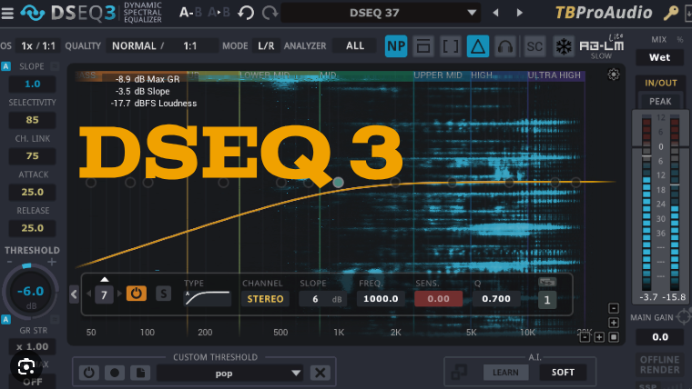Click the RELEASE value 25.0
The height and width of the screenshot is (389, 692).
click(32, 228)
